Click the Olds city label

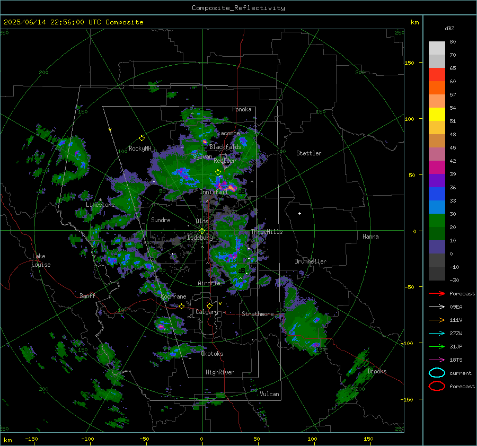point(202,221)
